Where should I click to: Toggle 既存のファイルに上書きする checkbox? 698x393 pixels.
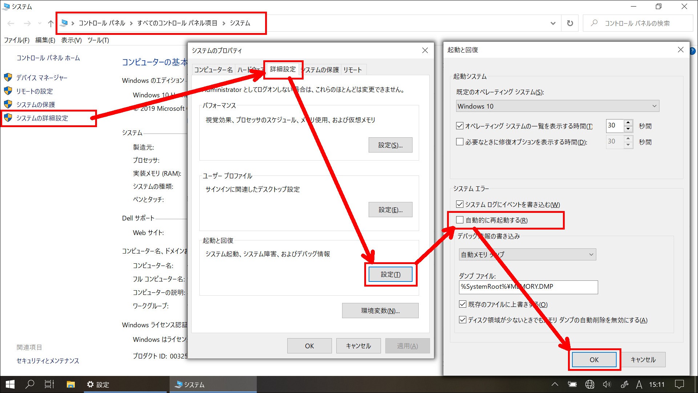coord(463,304)
